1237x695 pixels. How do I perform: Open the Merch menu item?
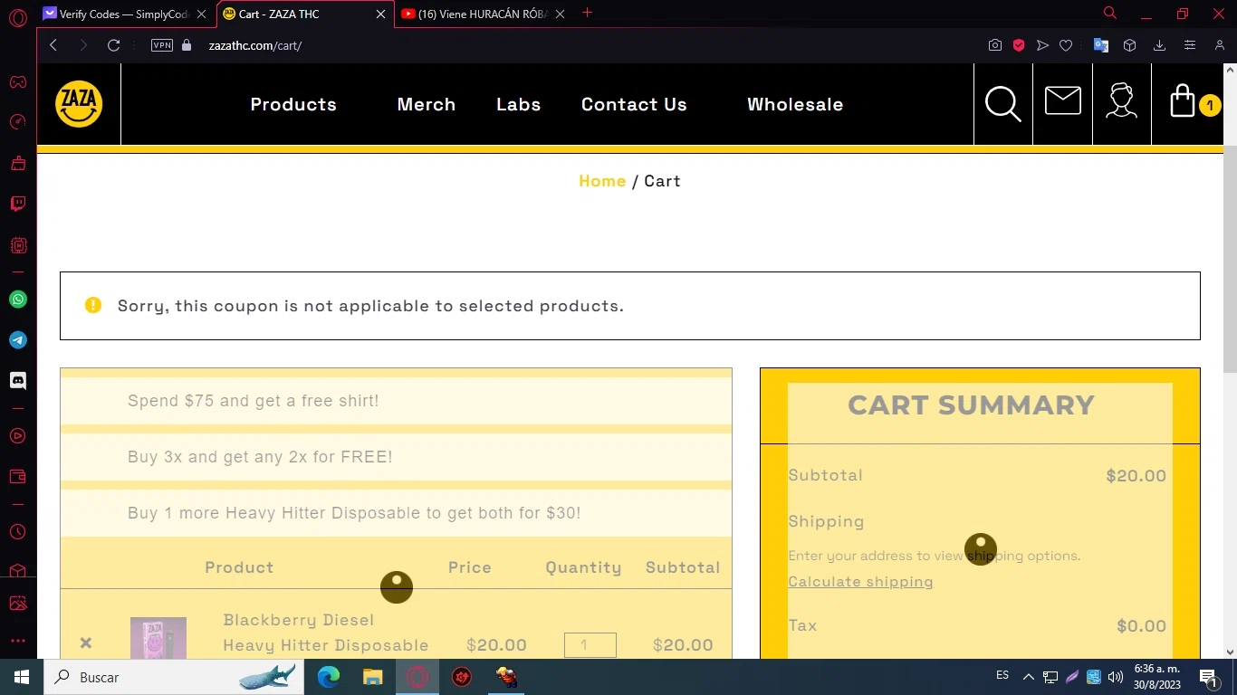(426, 104)
